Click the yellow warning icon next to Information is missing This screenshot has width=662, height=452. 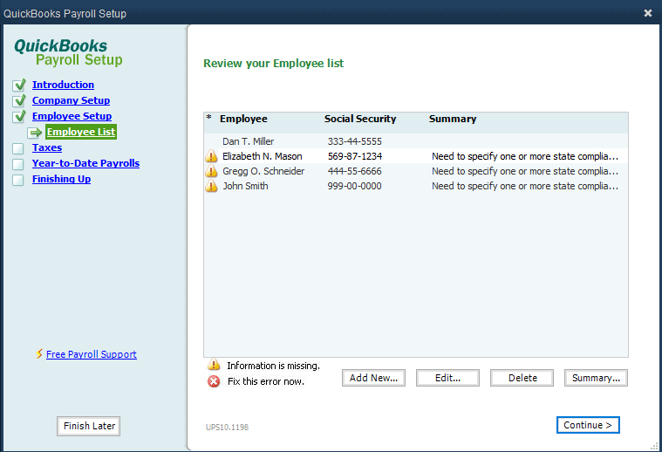[x=214, y=365]
